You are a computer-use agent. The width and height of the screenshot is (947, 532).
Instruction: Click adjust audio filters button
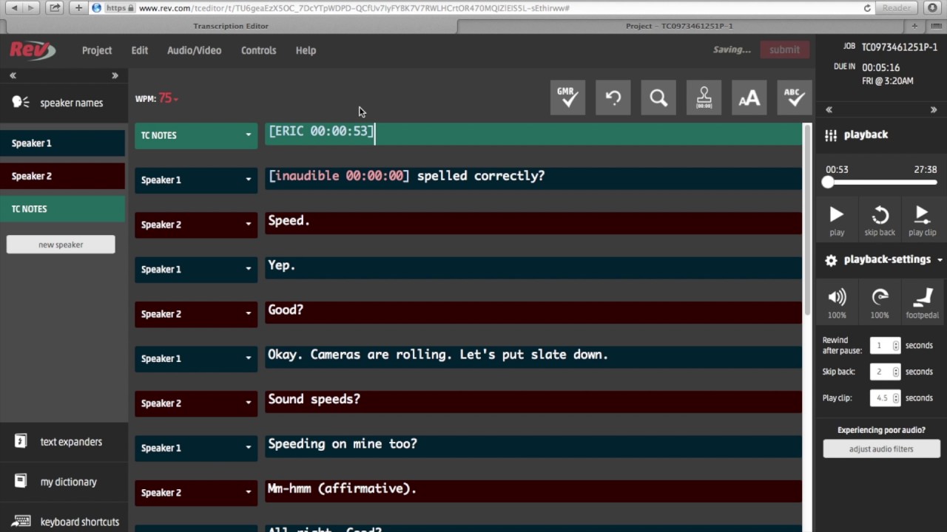[x=881, y=449]
